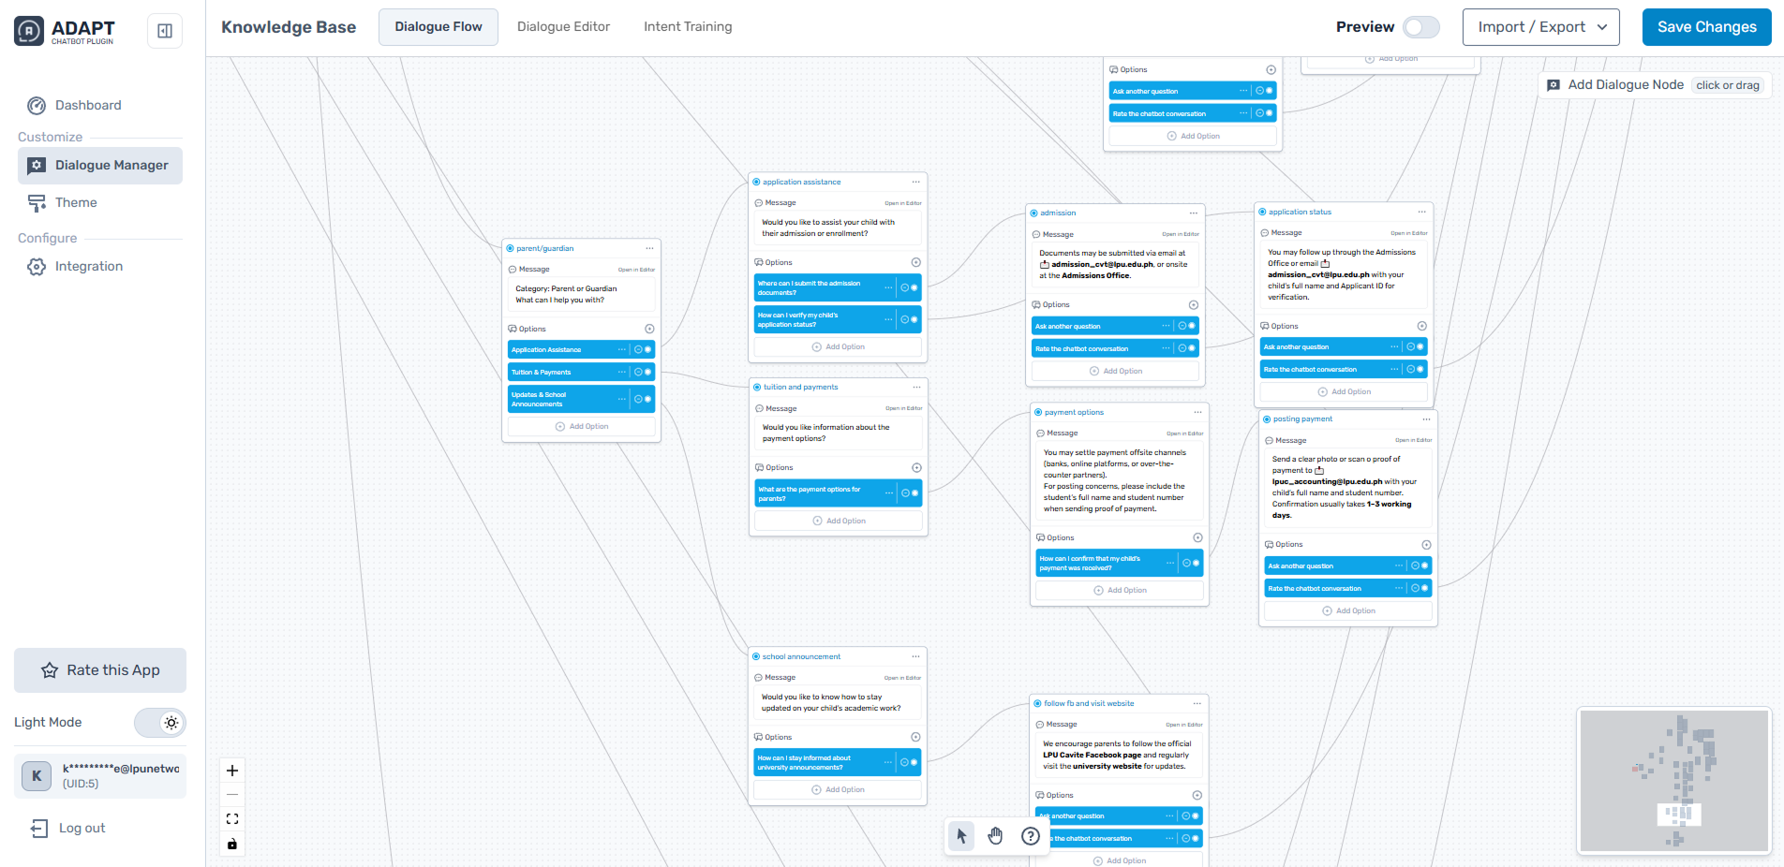The height and width of the screenshot is (867, 1784).
Task: Zoom in with the plus button
Action: 232,771
